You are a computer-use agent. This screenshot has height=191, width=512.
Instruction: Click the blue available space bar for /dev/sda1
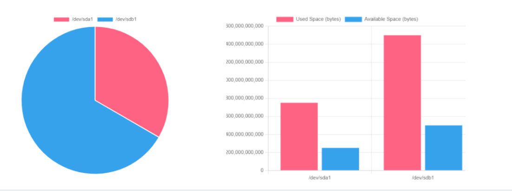tap(341, 159)
